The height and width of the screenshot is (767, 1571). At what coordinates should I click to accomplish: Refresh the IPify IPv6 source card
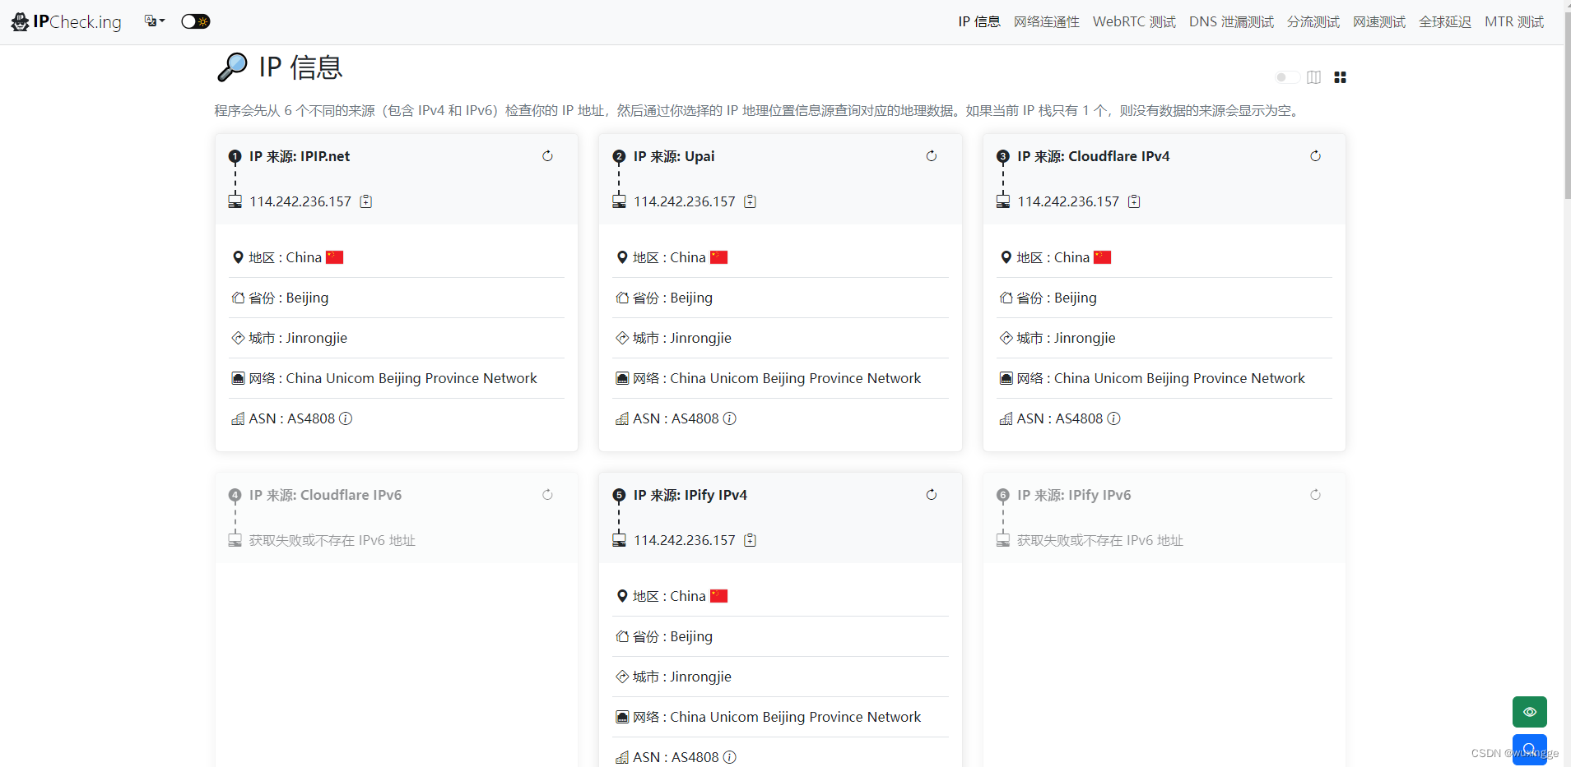coord(1316,495)
